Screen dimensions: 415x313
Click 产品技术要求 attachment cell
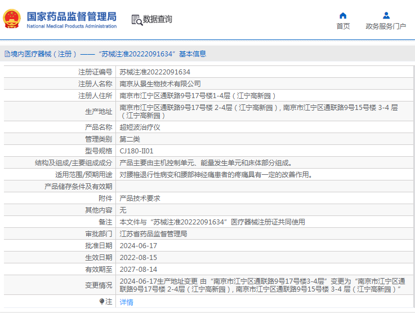(140, 199)
